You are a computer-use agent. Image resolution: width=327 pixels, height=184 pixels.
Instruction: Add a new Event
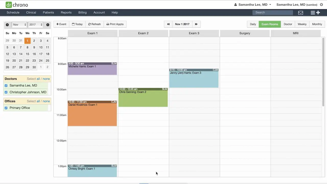tap(61, 24)
